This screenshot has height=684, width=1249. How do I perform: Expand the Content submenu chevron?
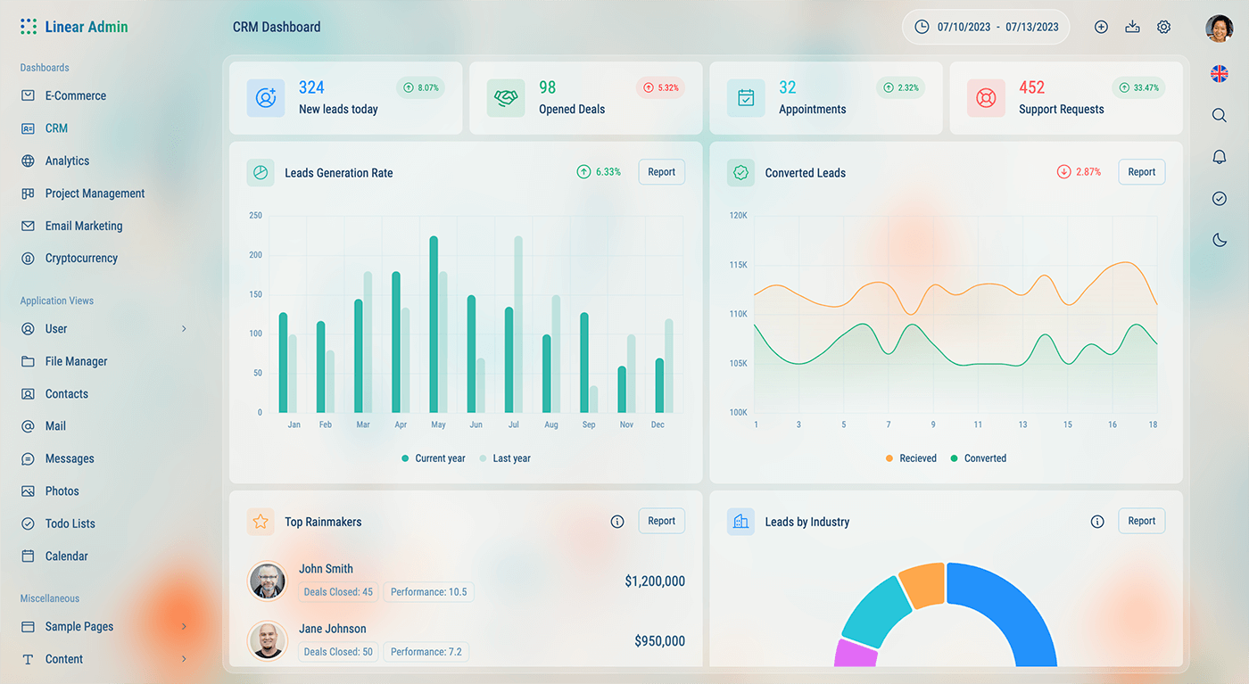point(184,659)
